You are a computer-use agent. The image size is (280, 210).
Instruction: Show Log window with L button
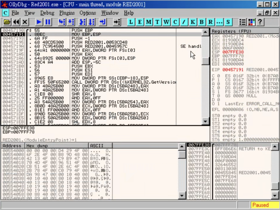click(x=131, y=22)
